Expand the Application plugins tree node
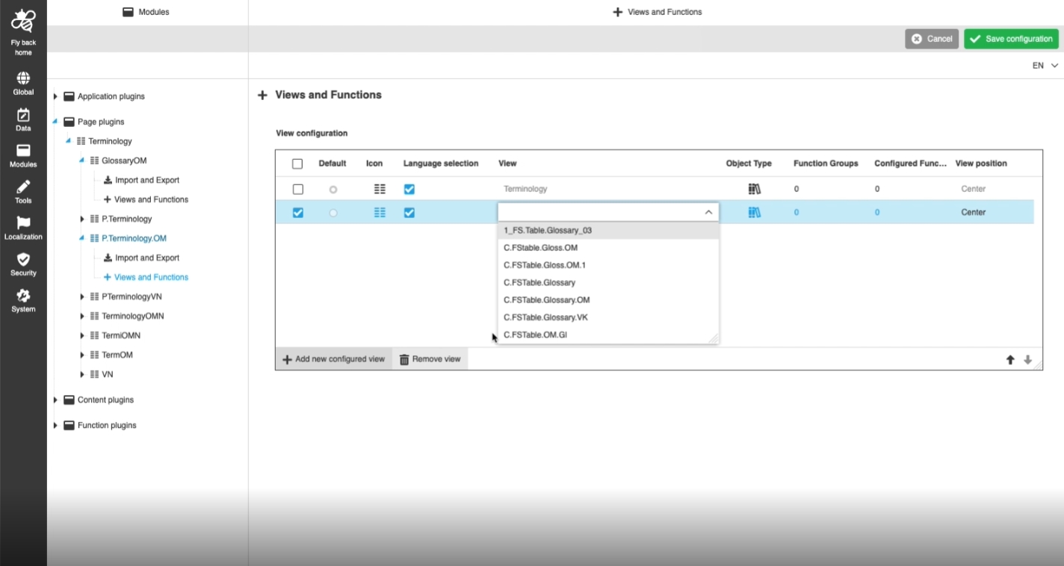Screen dimensions: 1064x566 click(55, 96)
